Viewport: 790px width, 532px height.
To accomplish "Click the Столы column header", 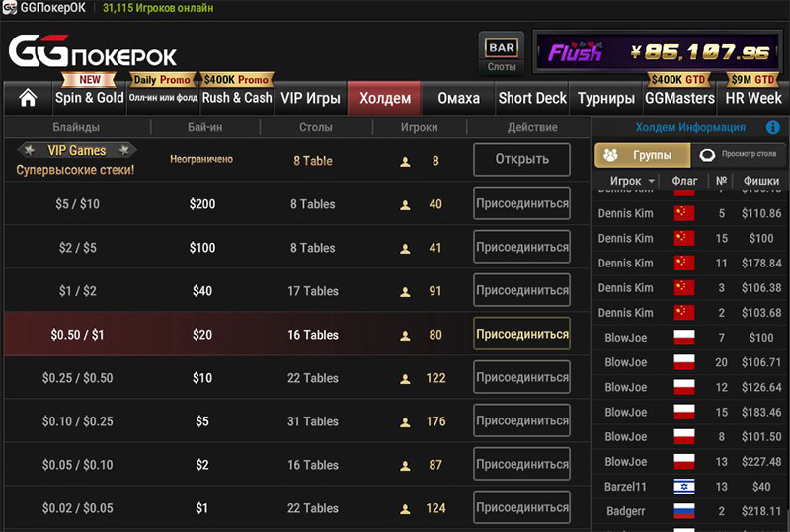I will click(x=315, y=127).
